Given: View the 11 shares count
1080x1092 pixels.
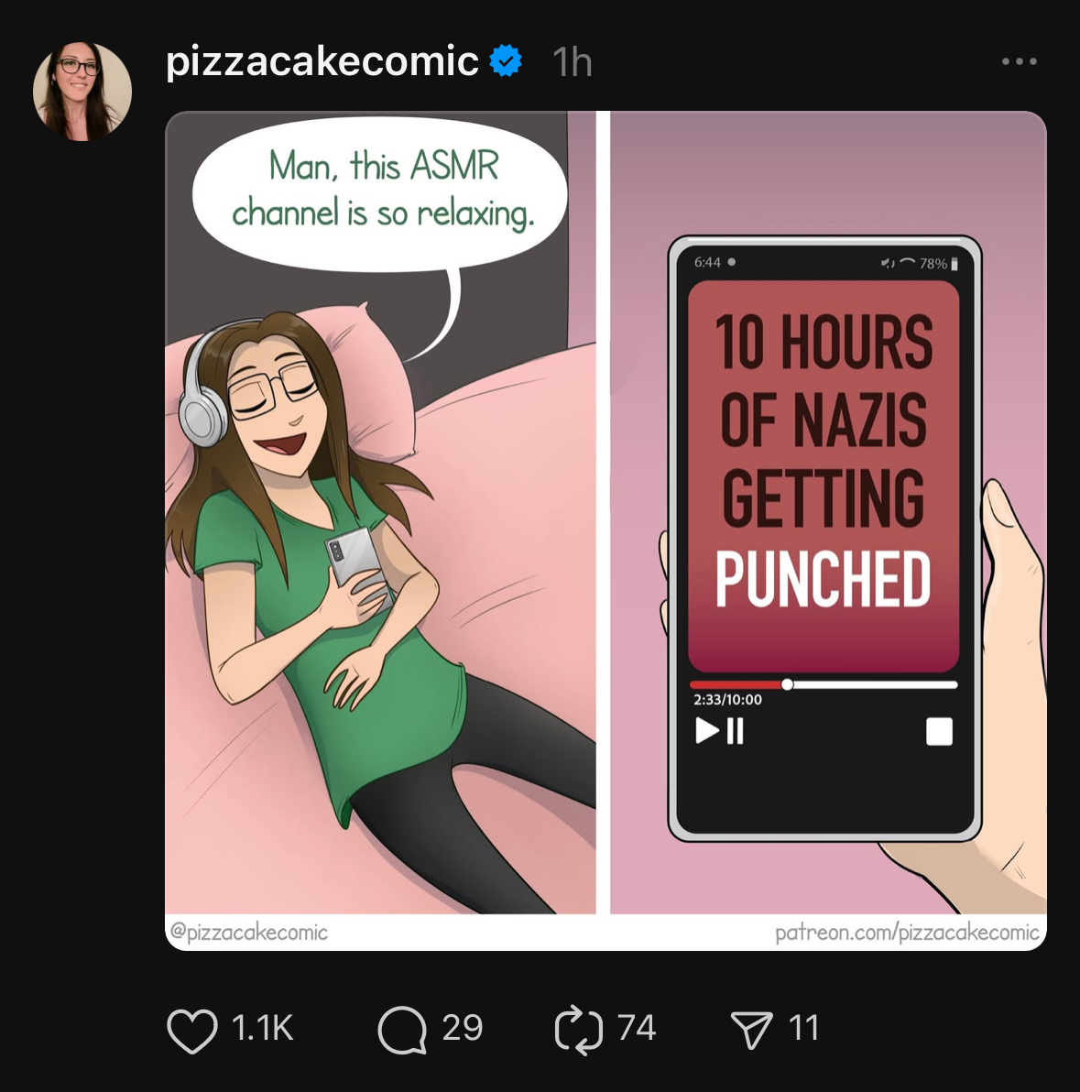Looking at the screenshot, I should pos(802,1028).
